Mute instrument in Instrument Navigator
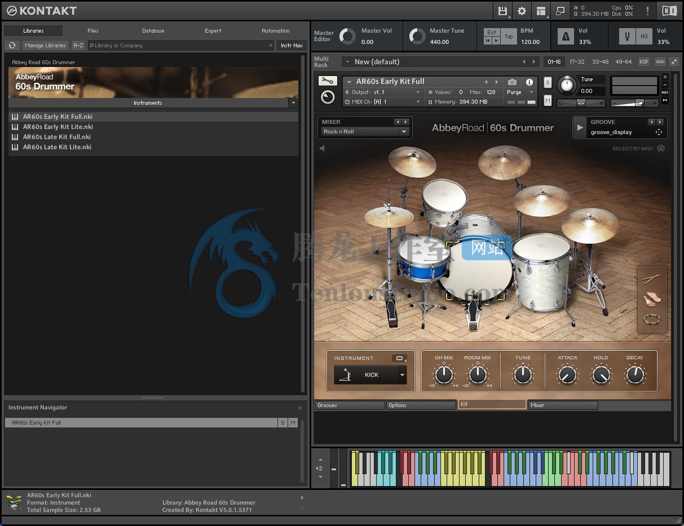Image resolution: width=684 pixels, height=526 pixels. point(293,422)
